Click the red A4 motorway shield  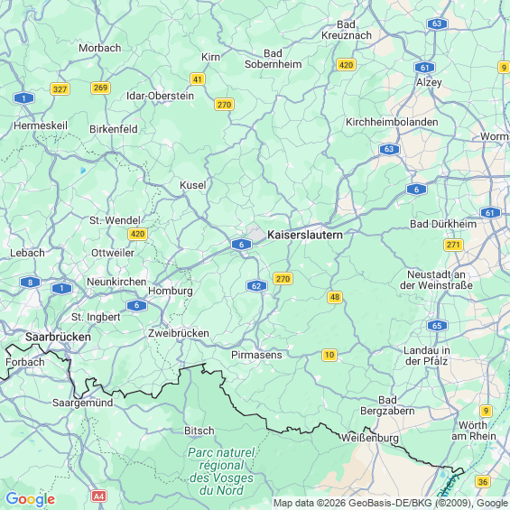click(99, 496)
